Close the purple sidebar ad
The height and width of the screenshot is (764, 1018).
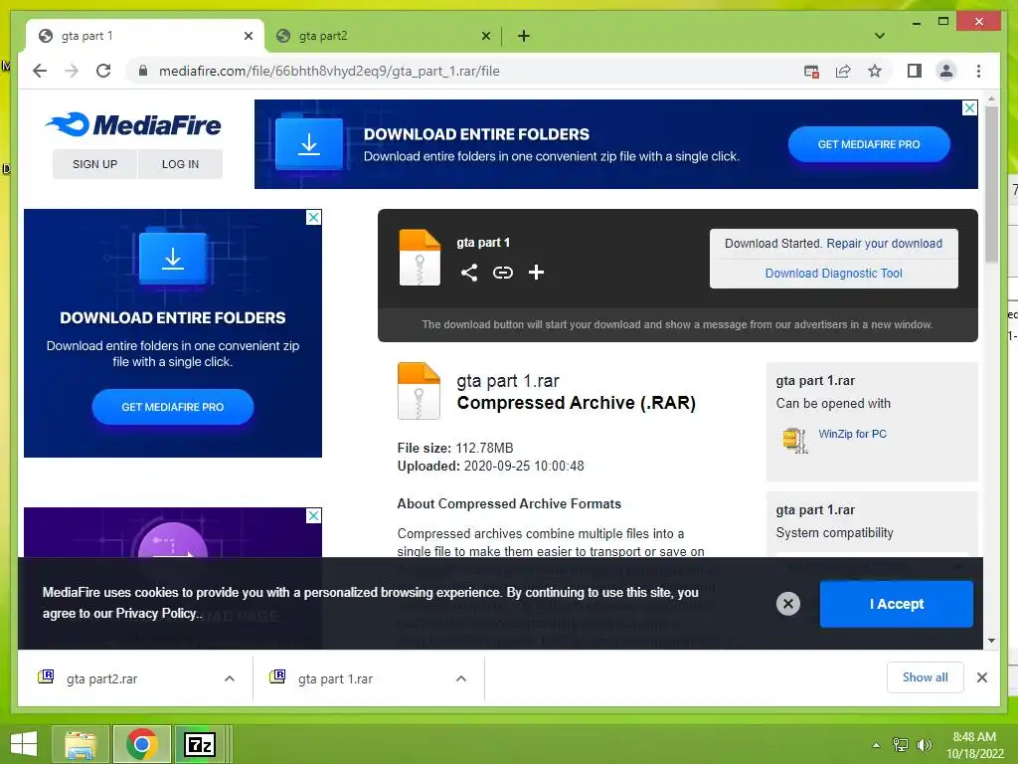pyautogui.click(x=313, y=516)
